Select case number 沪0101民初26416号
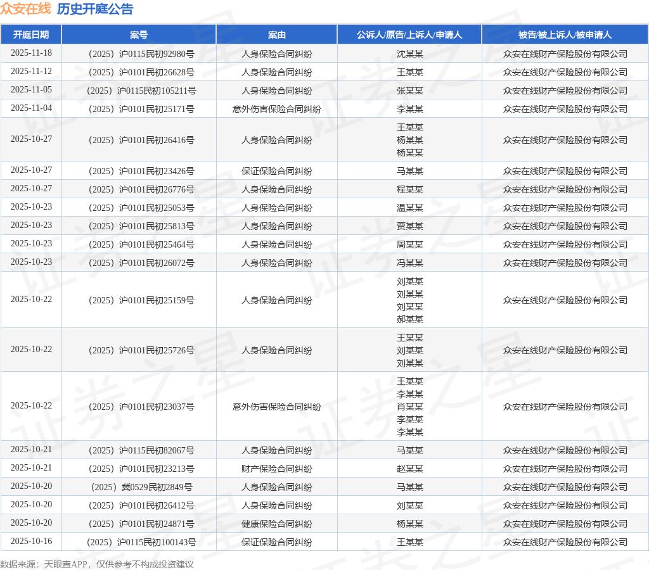Screen dimensions: 649x570 coord(141,140)
